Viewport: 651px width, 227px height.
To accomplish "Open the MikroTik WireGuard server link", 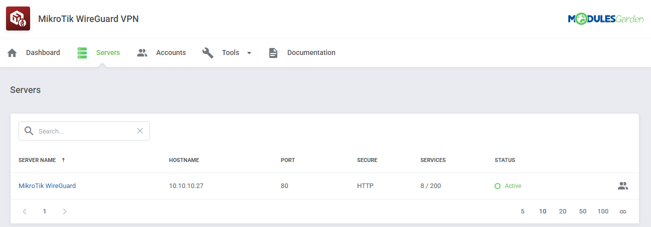I will (x=47, y=186).
